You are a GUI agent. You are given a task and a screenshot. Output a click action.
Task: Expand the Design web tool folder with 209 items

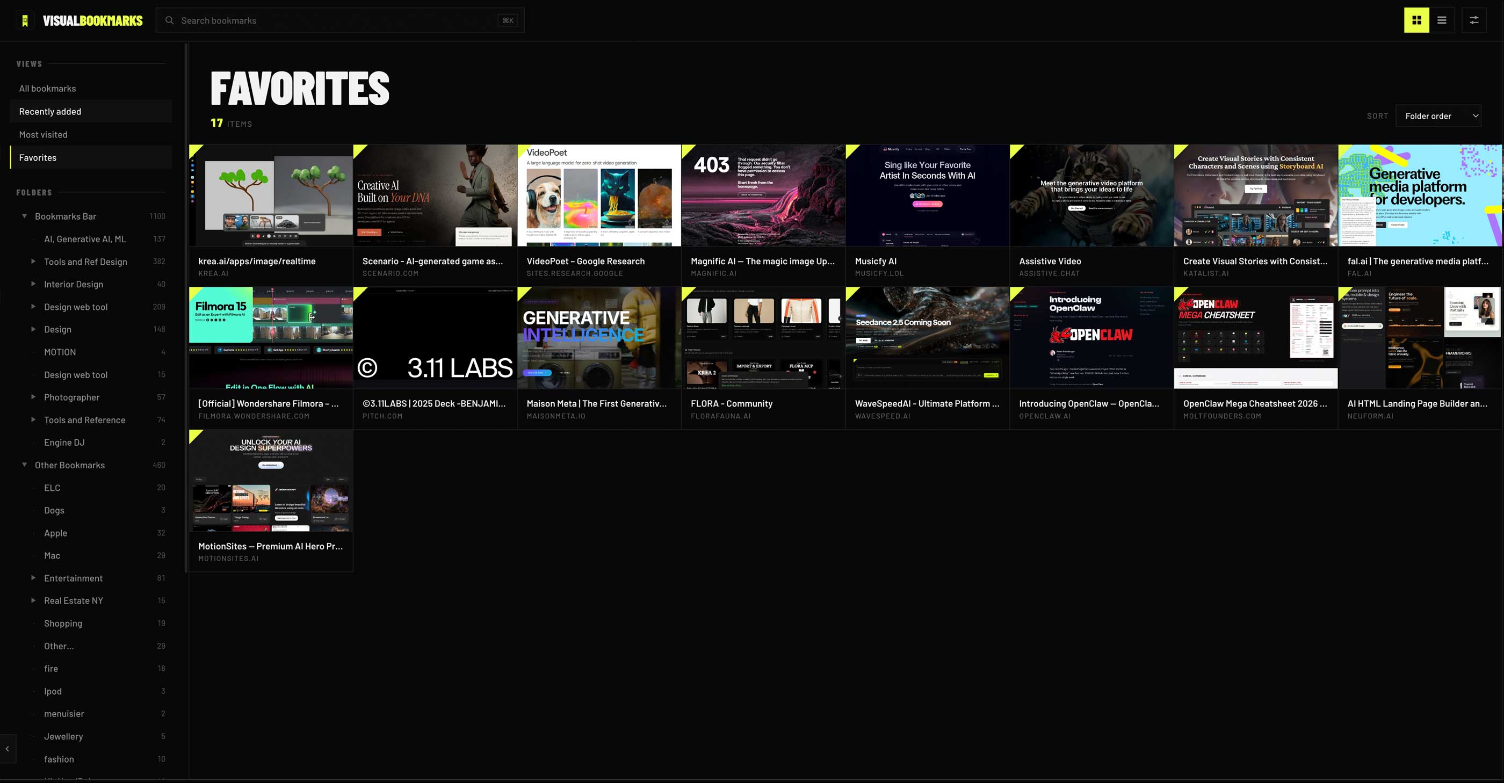pyautogui.click(x=33, y=307)
